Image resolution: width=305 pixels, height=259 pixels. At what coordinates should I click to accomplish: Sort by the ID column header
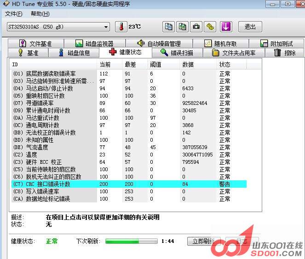[53, 64]
